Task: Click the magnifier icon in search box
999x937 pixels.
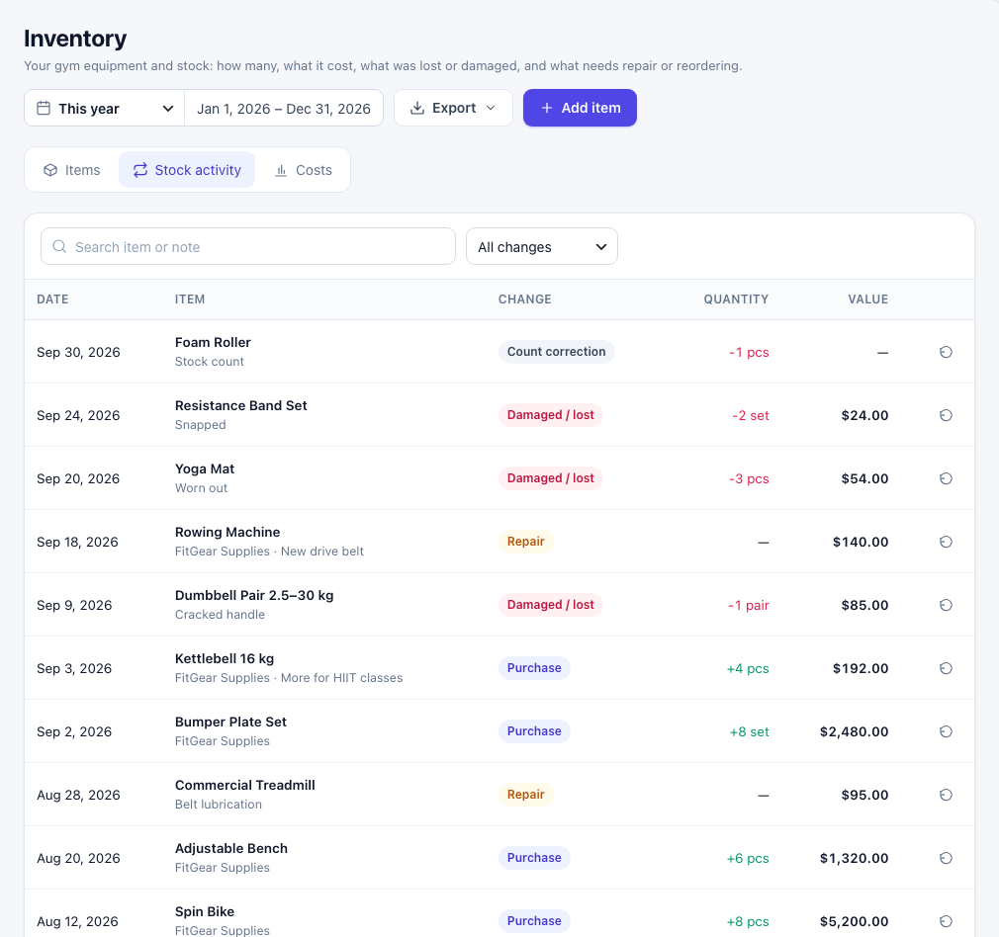Action: tap(59, 246)
